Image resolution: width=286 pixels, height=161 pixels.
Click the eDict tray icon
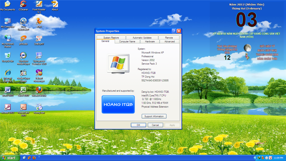click(x=263, y=158)
